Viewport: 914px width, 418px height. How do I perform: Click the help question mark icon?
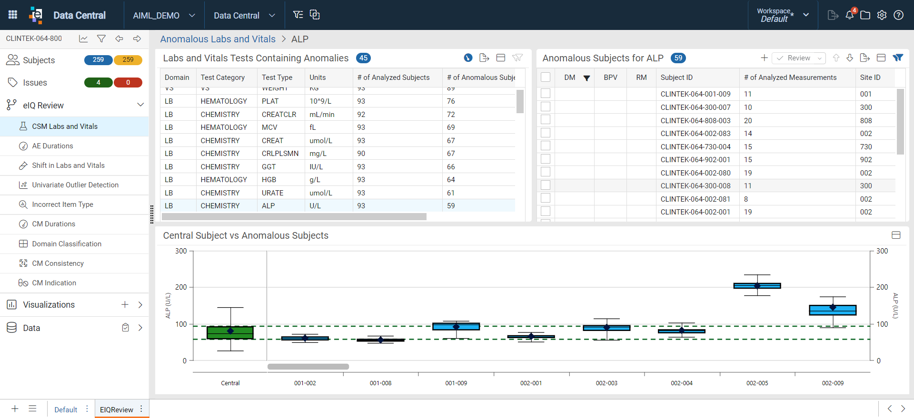click(898, 15)
